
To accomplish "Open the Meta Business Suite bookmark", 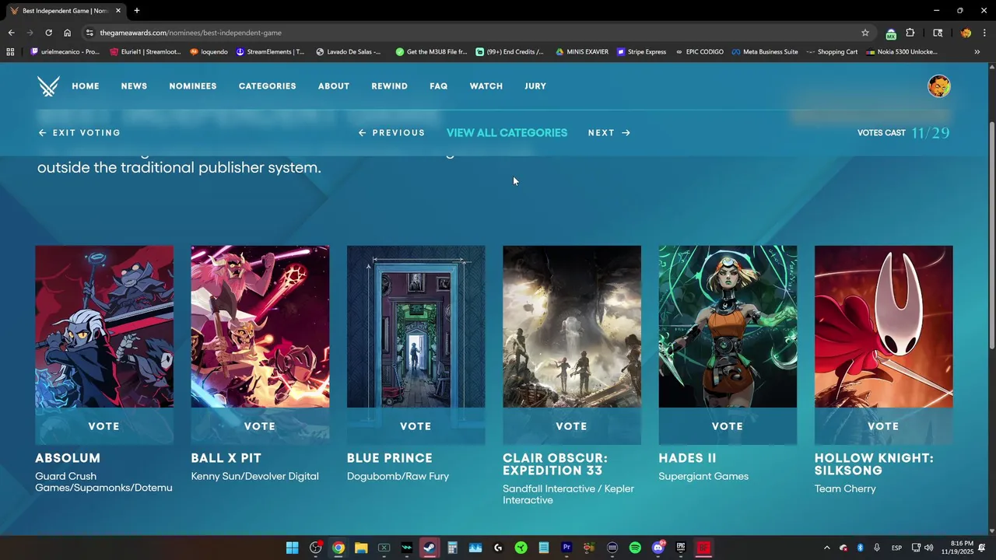I will pos(765,52).
